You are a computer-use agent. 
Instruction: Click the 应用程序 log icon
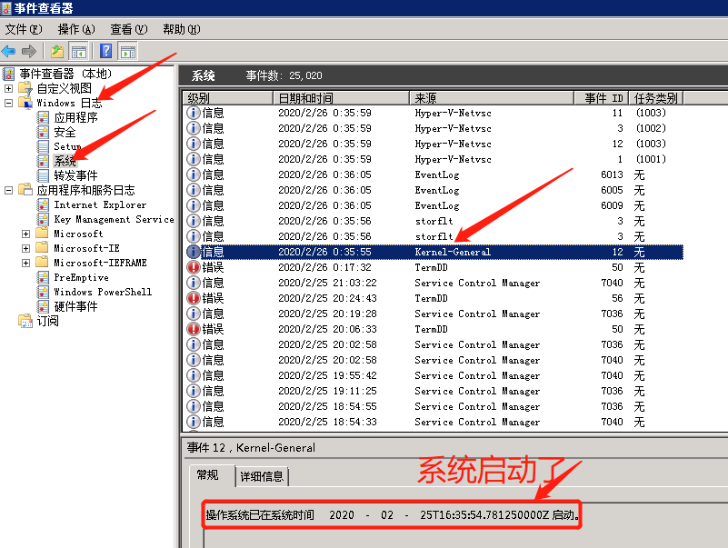[x=43, y=117]
